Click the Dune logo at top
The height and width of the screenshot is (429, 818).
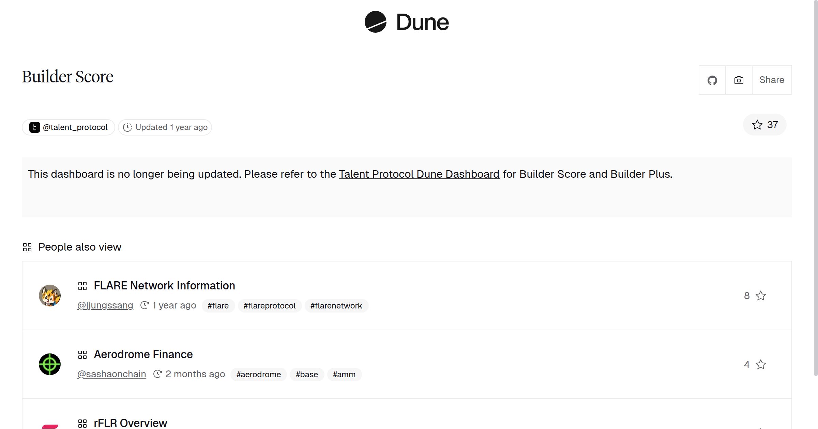click(406, 22)
